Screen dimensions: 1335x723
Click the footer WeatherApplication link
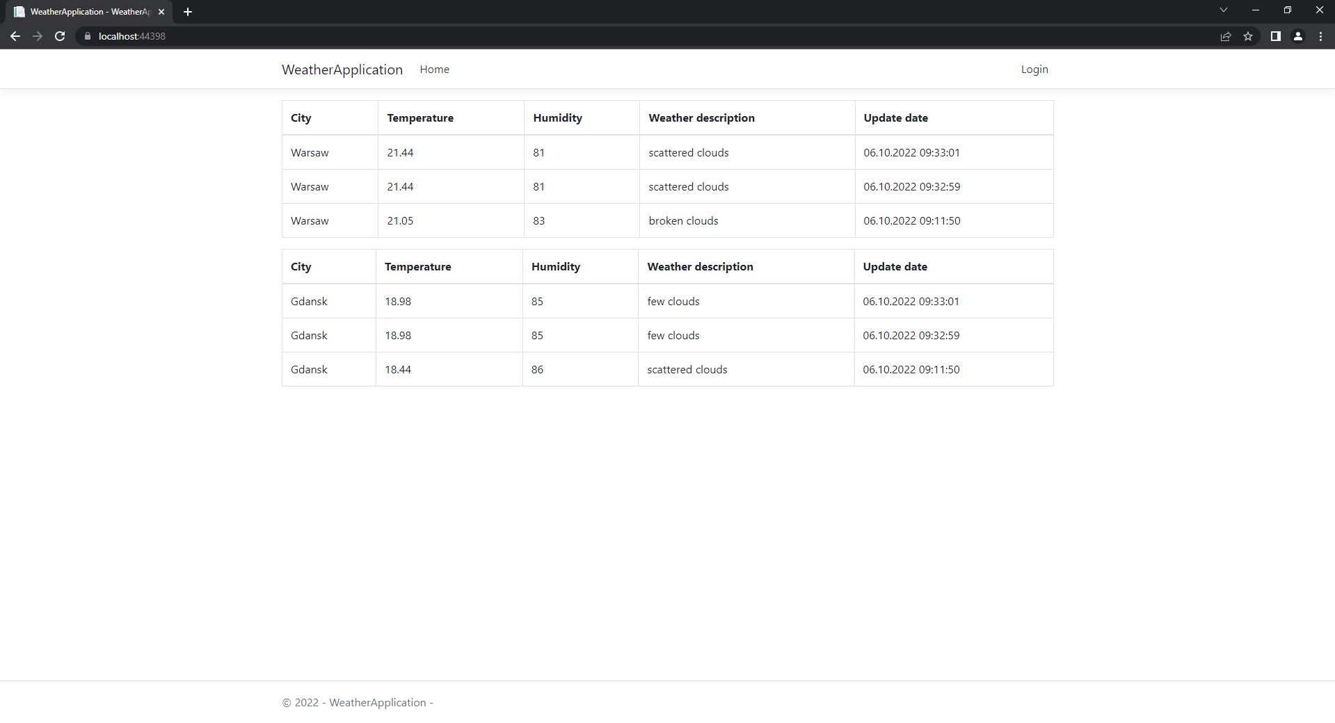coord(378,702)
